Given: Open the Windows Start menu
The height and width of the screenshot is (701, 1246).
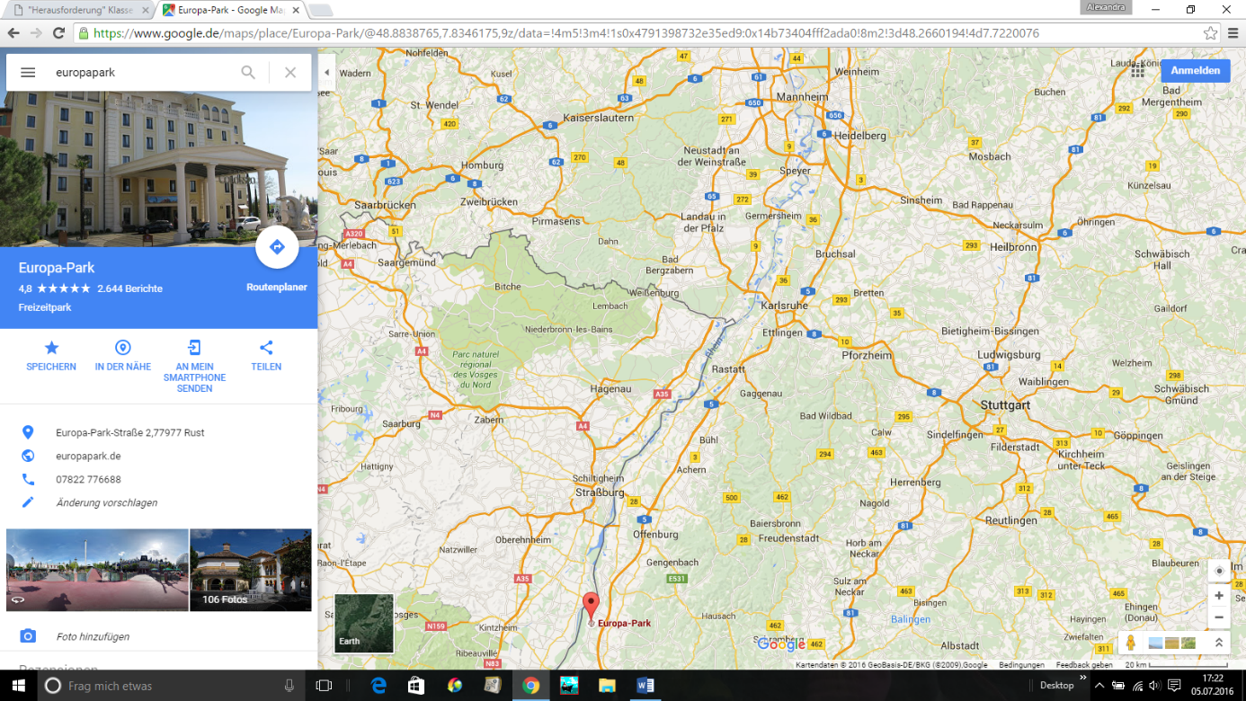Looking at the screenshot, I should 20,686.
